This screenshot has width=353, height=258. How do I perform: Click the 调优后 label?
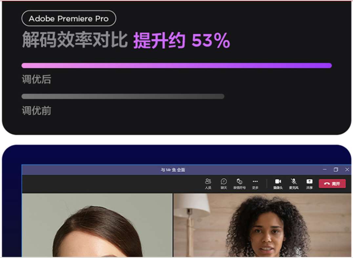pos(36,79)
